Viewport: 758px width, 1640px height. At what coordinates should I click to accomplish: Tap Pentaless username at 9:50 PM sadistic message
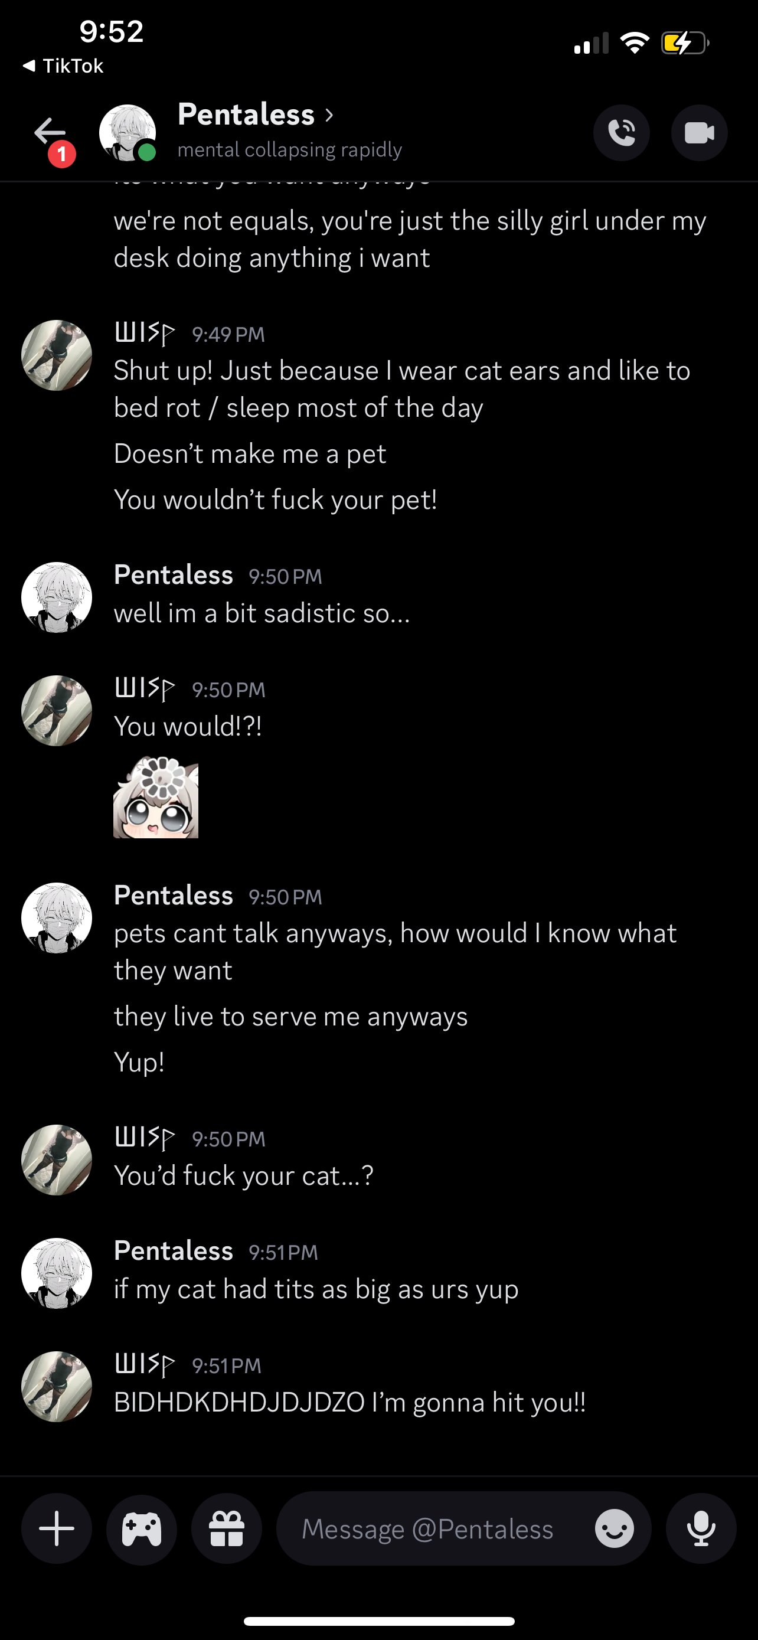(x=173, y=575)
